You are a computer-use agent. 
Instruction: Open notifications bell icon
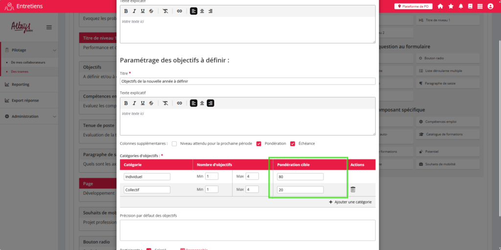[x=460, y=6]
